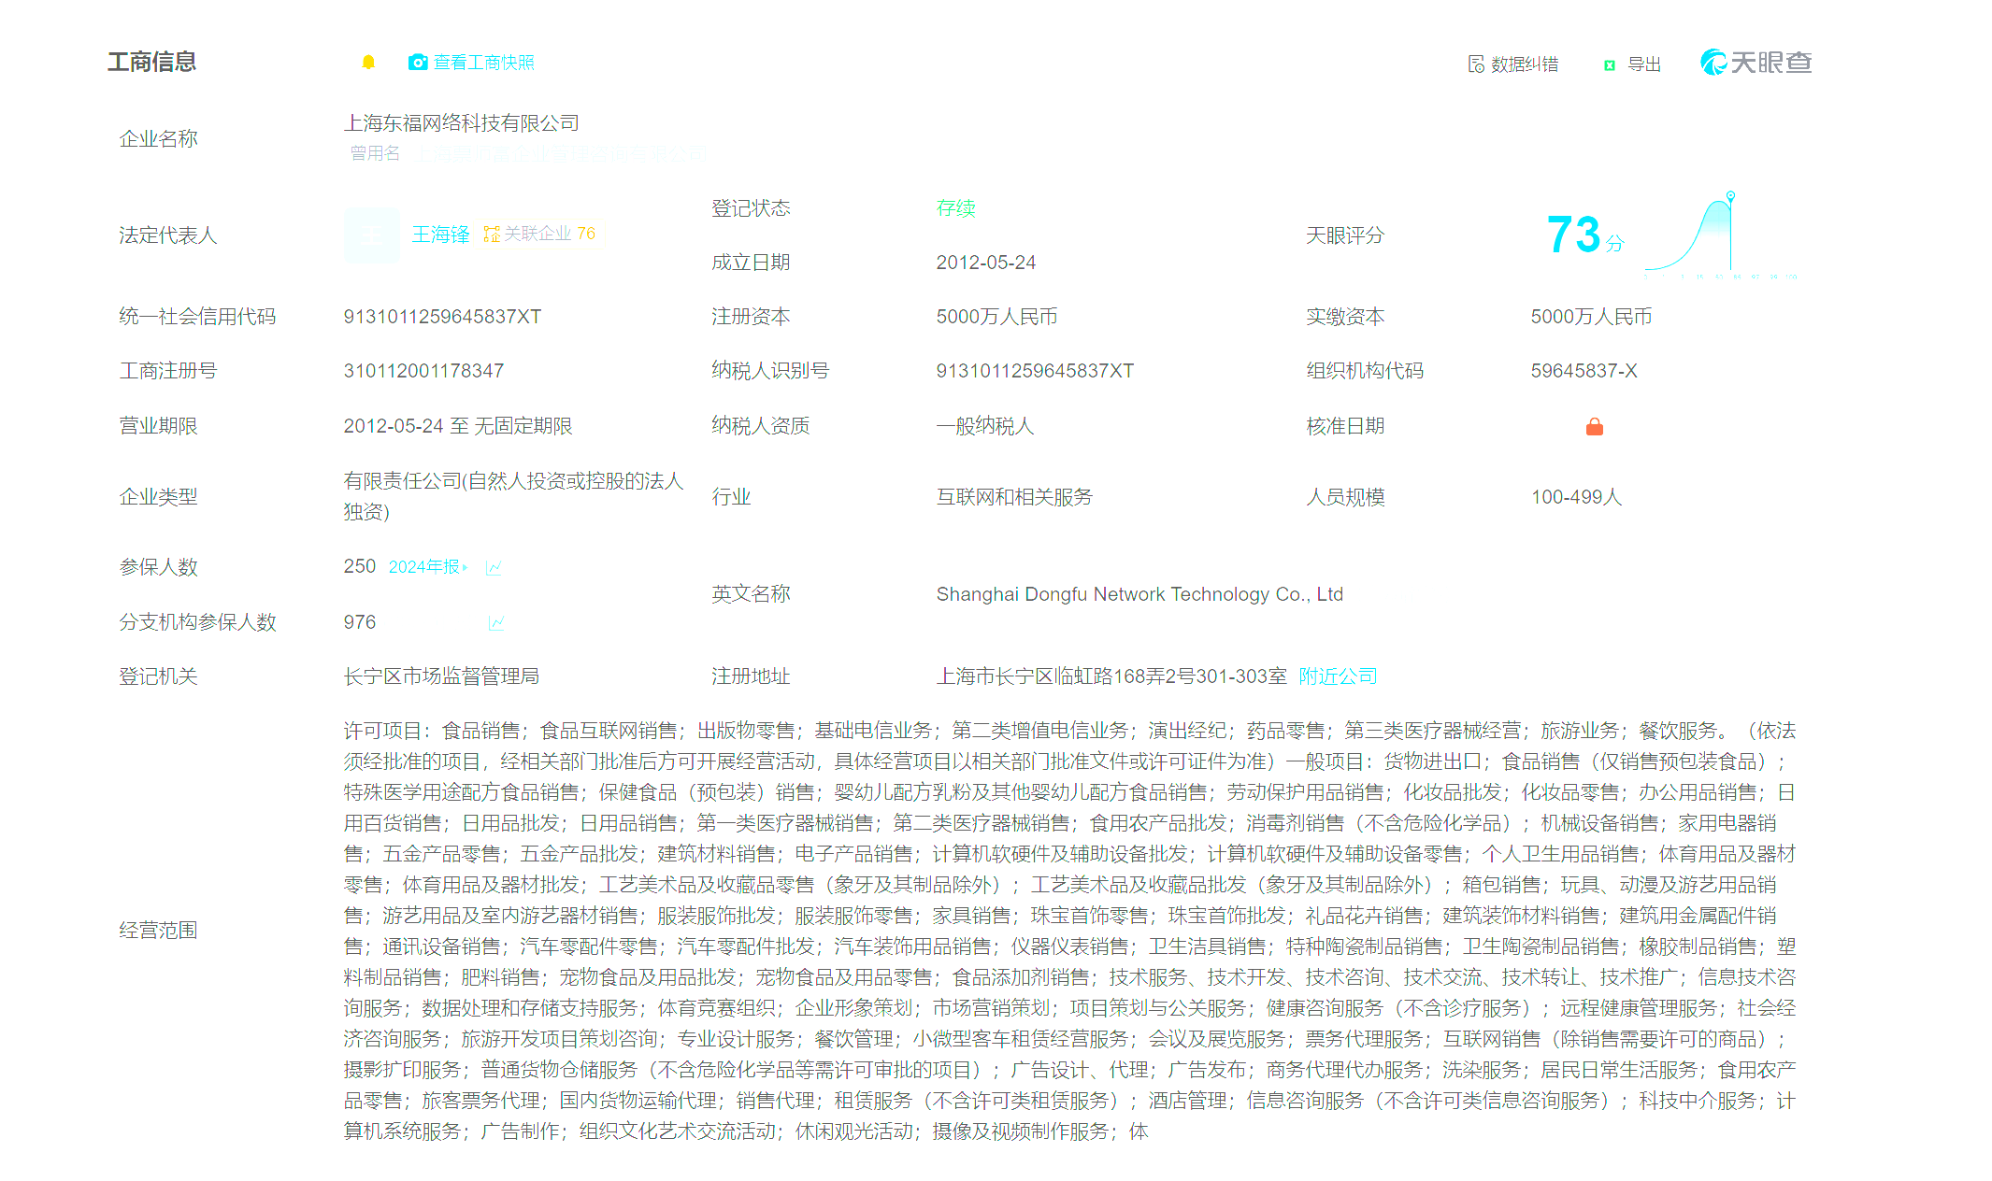Click the 天眼查 logo
The width and height of the screenshot is (1992, 1181).
click(x=1756, y=63)
